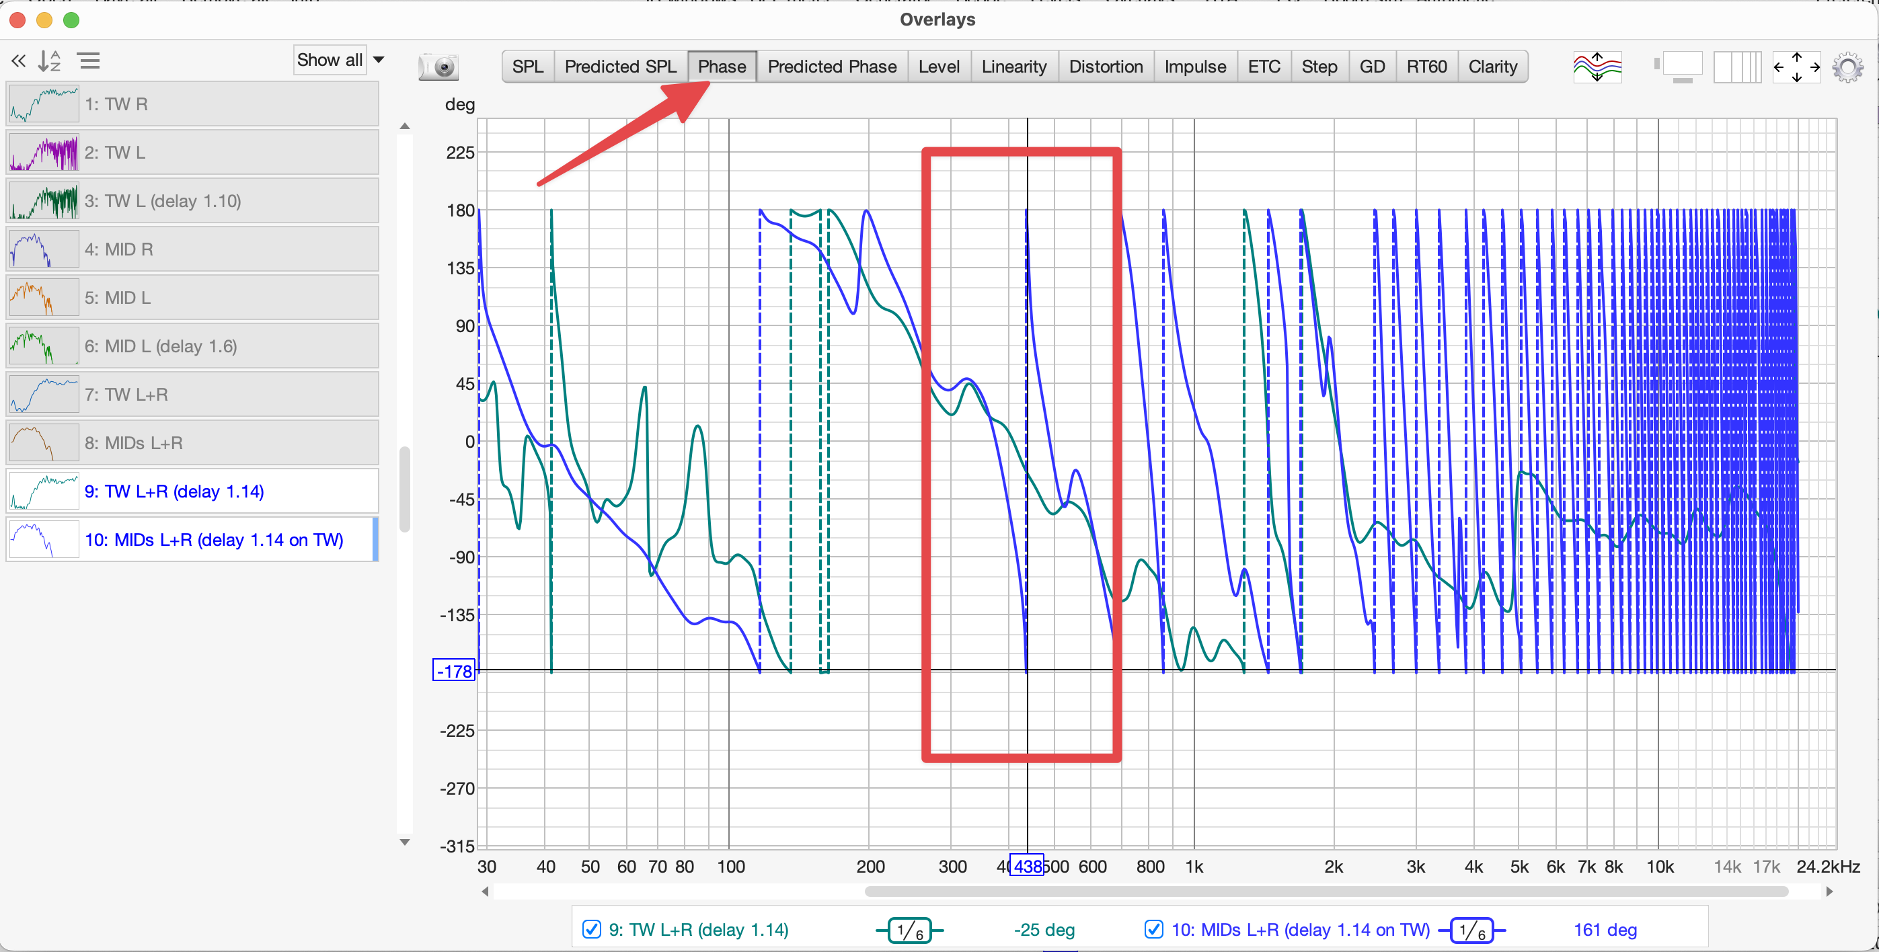
Task: Capture graph image with camera icon
Action: pyautogui.click(x=438, y=67)
